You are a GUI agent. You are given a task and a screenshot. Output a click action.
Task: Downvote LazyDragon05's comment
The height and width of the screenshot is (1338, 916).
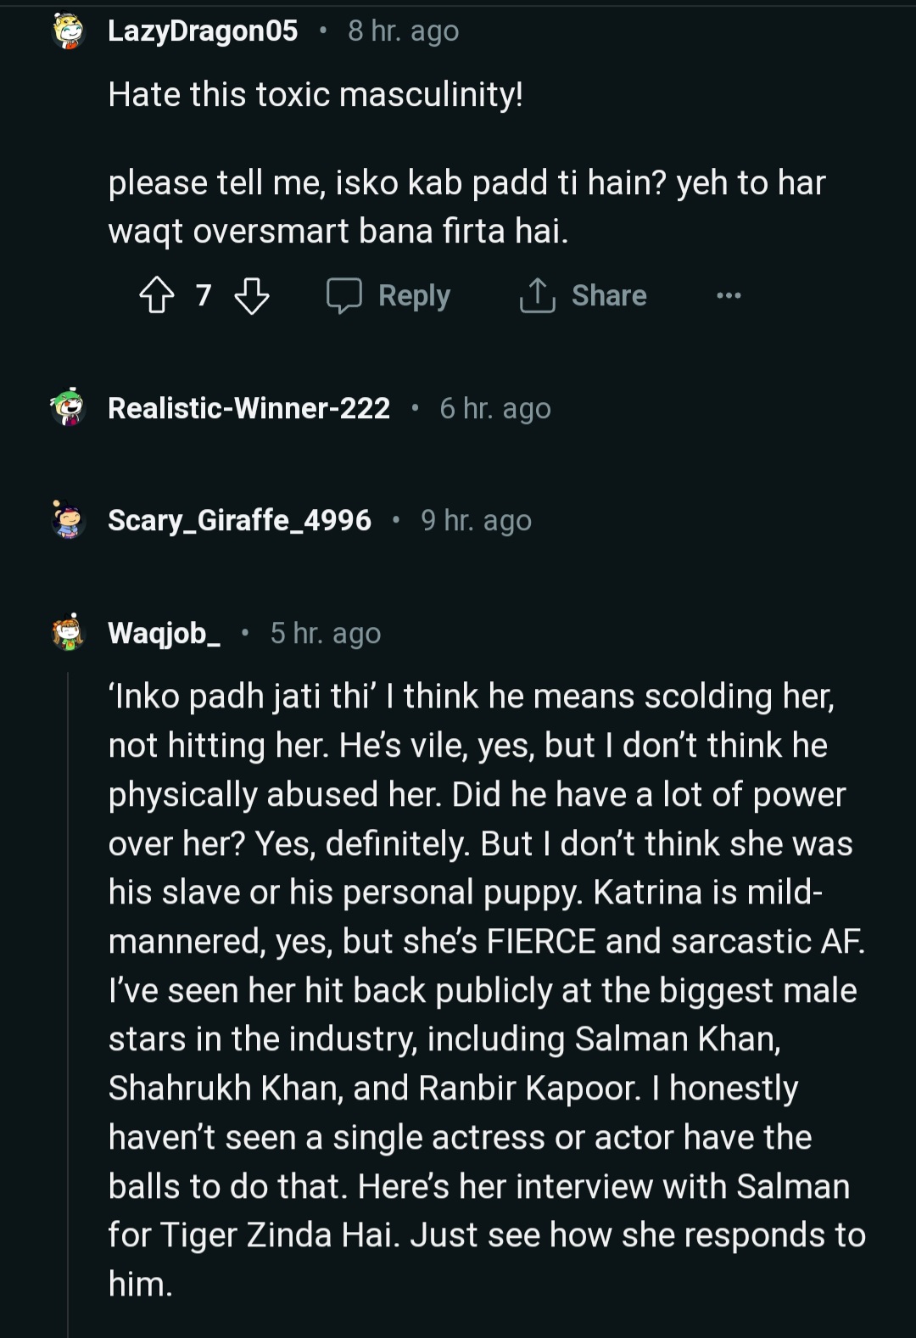[x=251, y=296]
